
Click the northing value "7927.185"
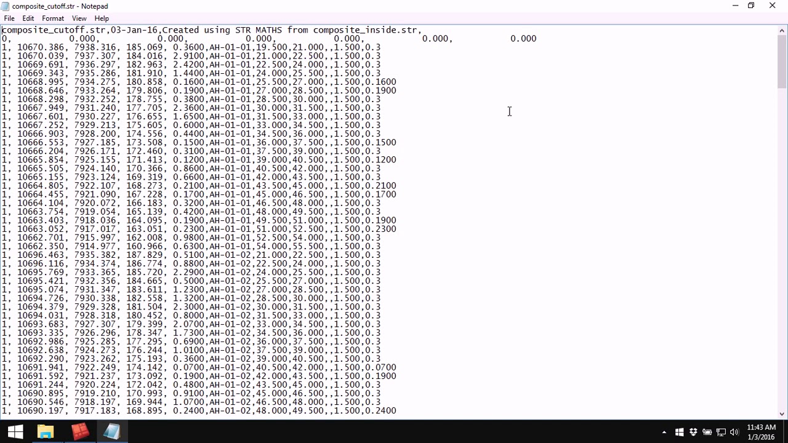click(x=95, y=142)
